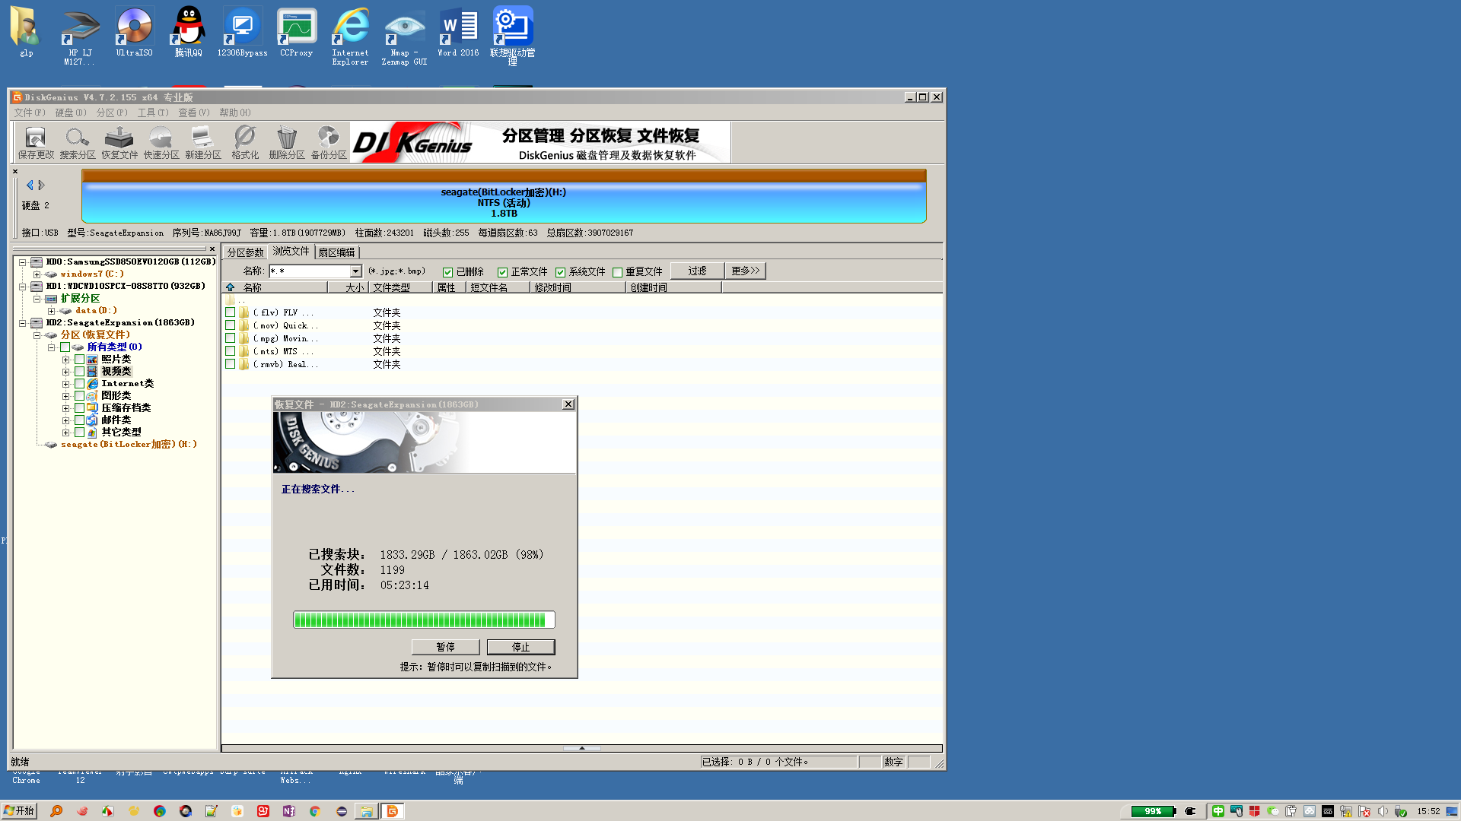Image resolution: width=1461 pixels, height=821 pixels.
Task: Click the next disk arrow icon
Action: coord(42,185)
